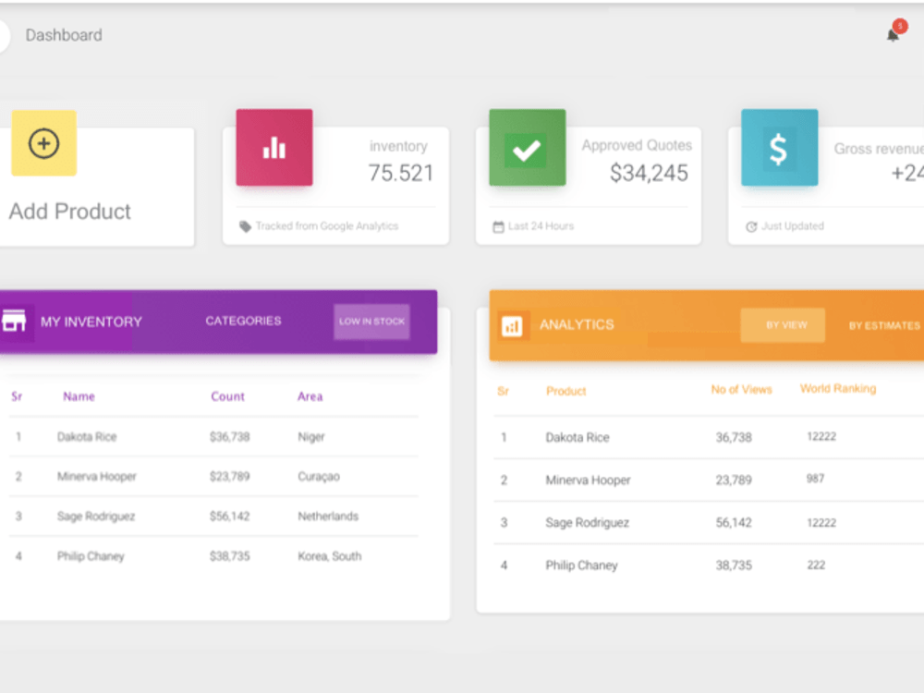This screenshot has height=693, width=924.
Task: Click the refresh clock icon beside Just Updated
Action: [751, 227]
